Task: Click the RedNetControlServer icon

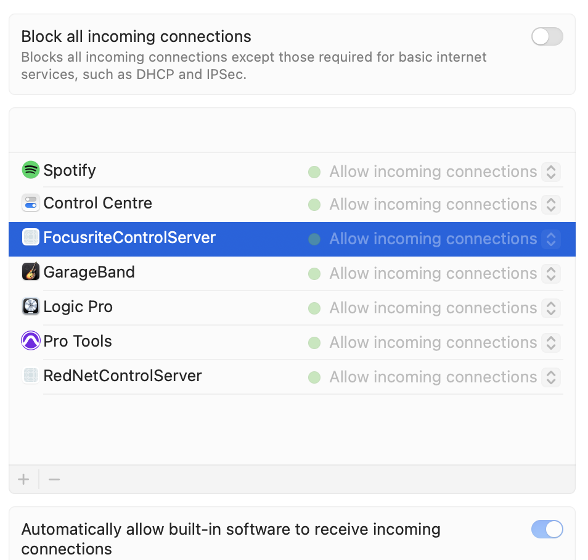Action: 30,376
